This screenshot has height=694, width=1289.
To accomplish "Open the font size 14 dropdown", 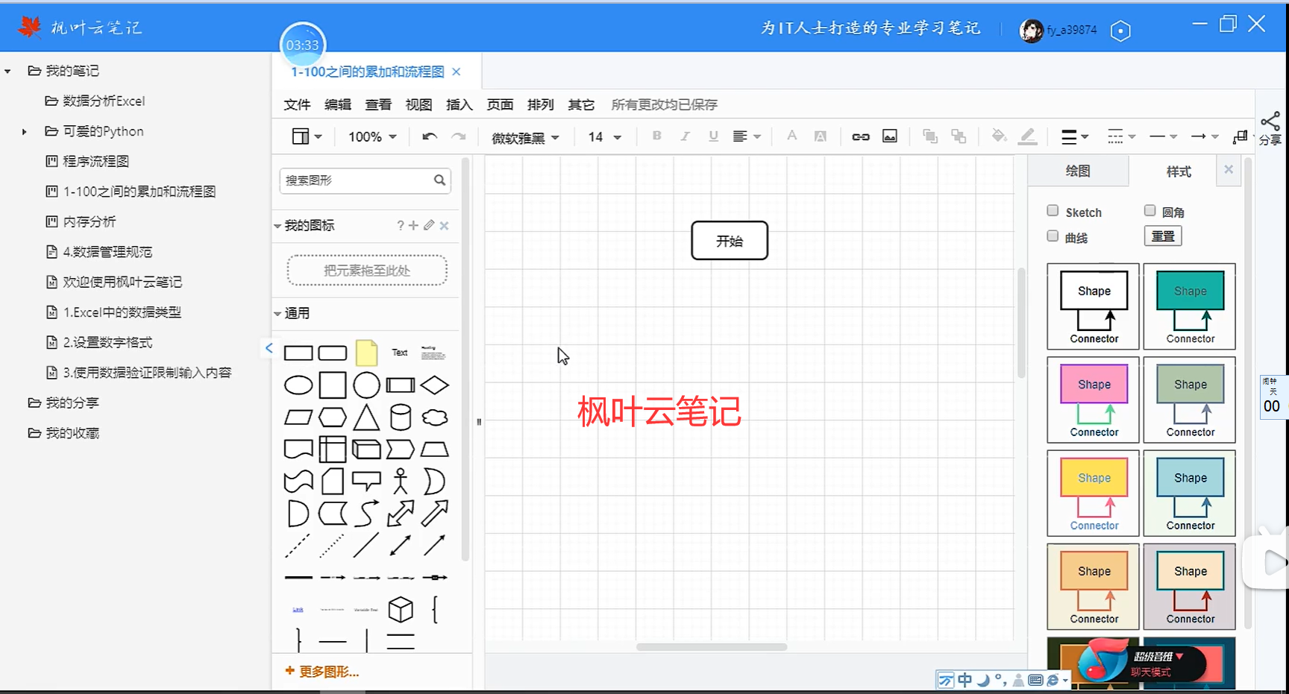I will 603,136.
